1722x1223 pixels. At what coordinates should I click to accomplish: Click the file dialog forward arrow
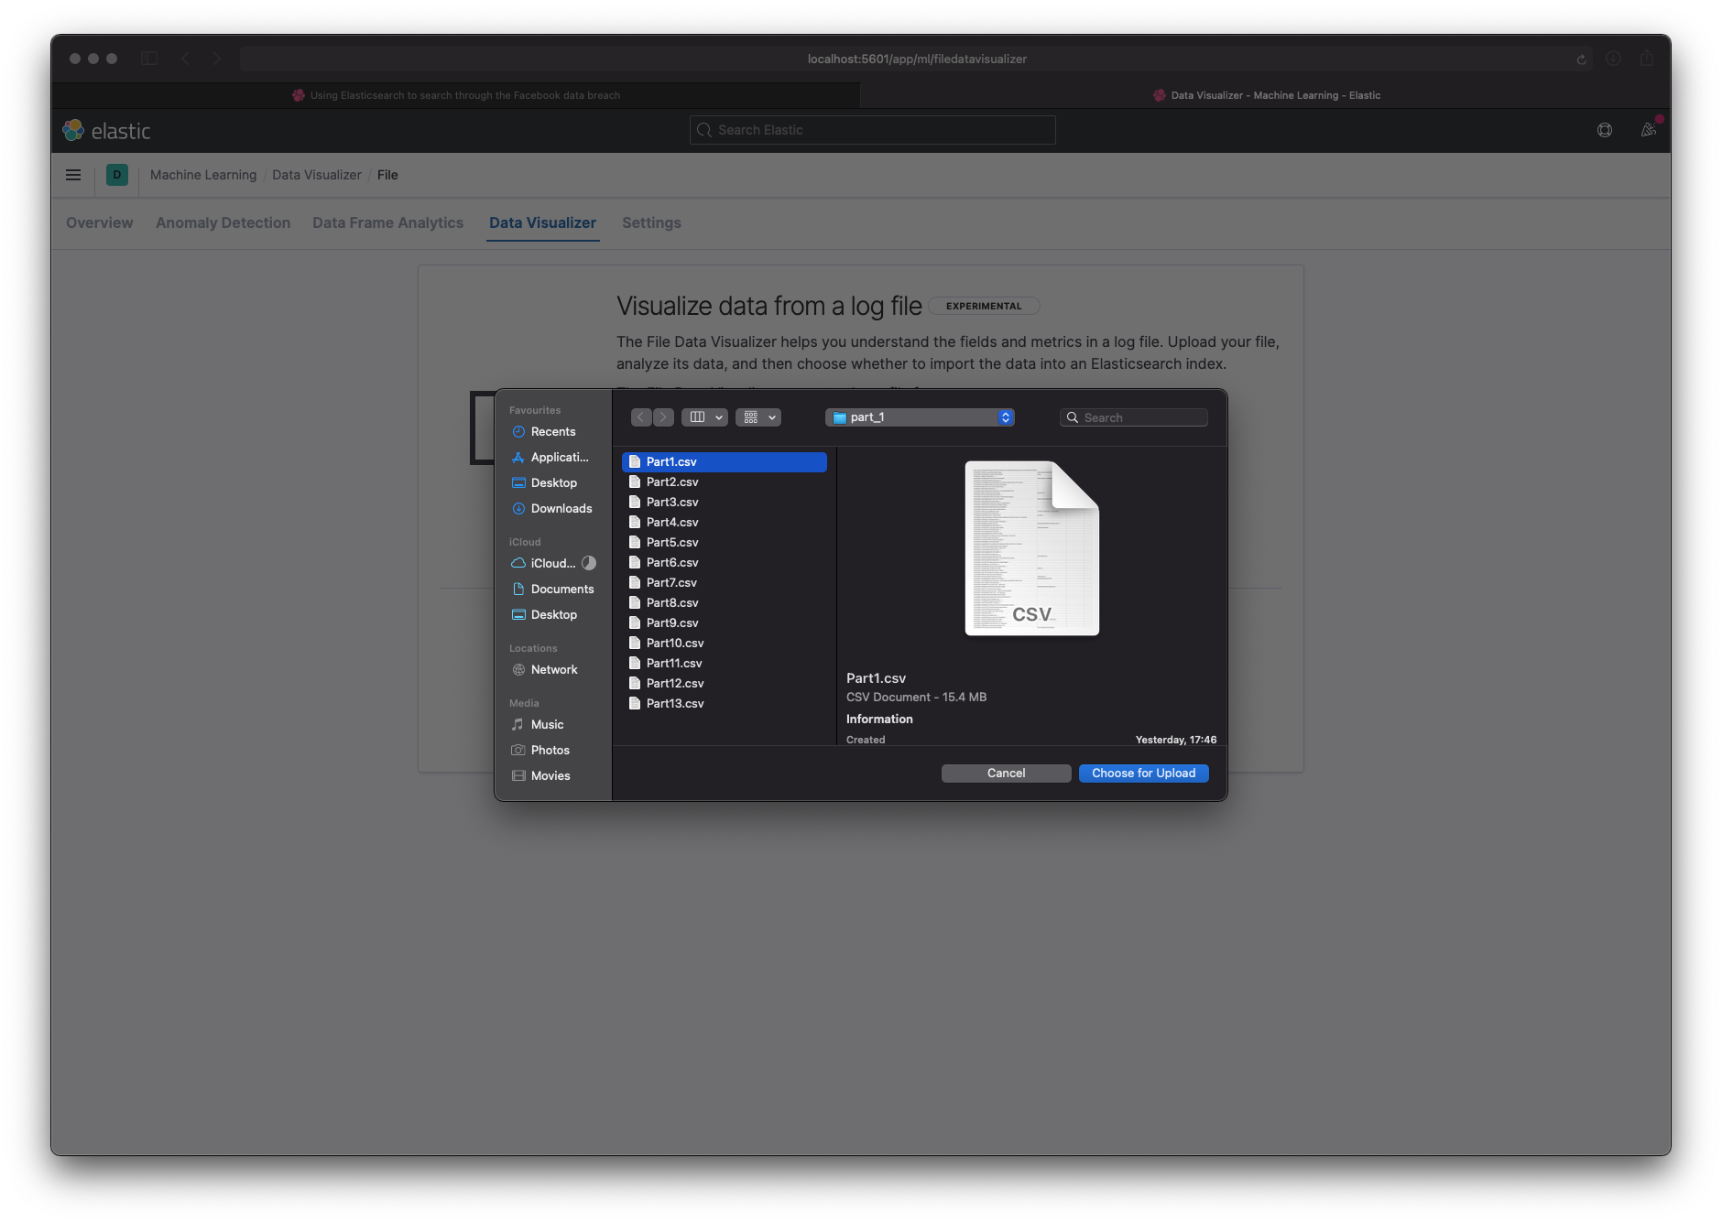(663, 417)
